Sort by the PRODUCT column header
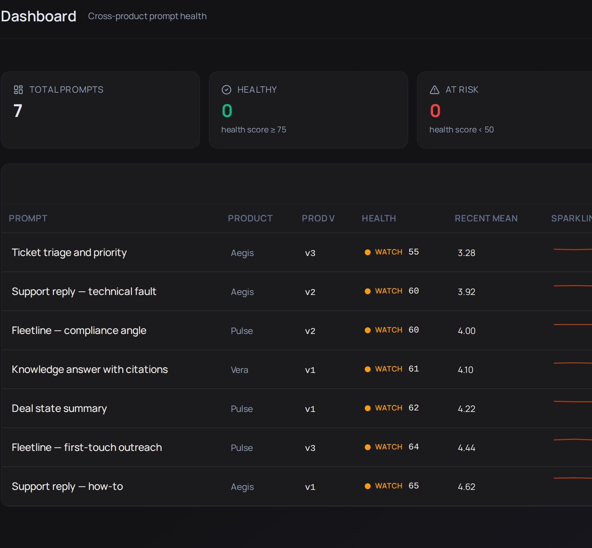 click(250, 218)
